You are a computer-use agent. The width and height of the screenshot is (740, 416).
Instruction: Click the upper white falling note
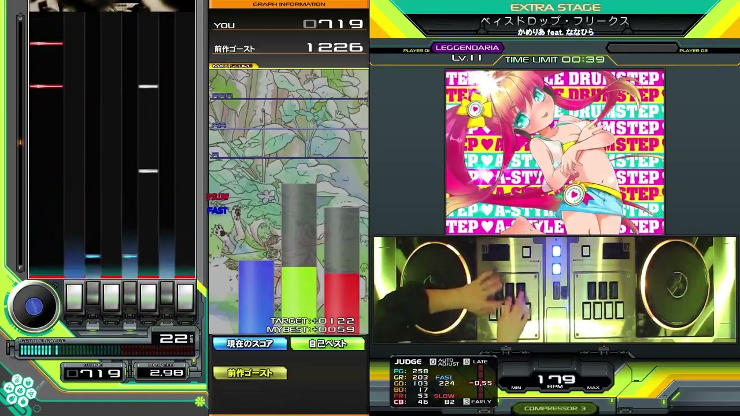coord(149,86)
